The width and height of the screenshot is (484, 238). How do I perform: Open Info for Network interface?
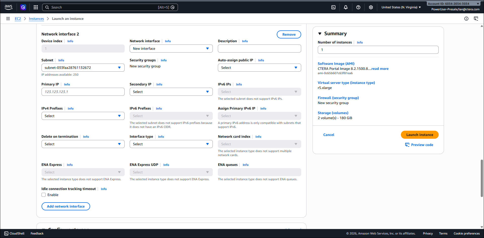point(168,41)
